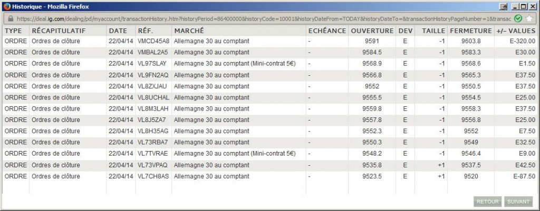Select reference VL8ZXJAU

(x=152, y=86)
